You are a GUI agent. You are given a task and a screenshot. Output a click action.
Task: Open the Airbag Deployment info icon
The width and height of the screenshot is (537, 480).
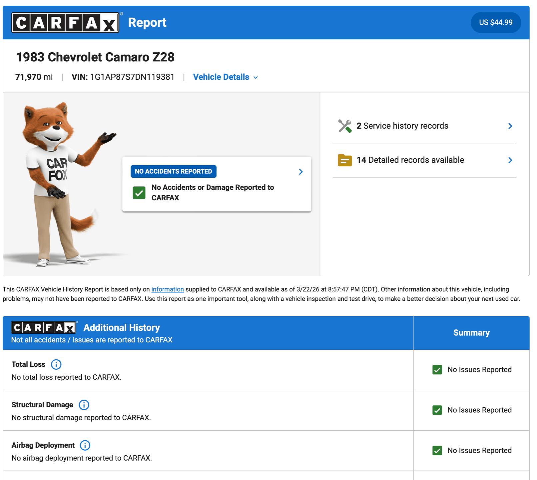click(x=85, y=445)
